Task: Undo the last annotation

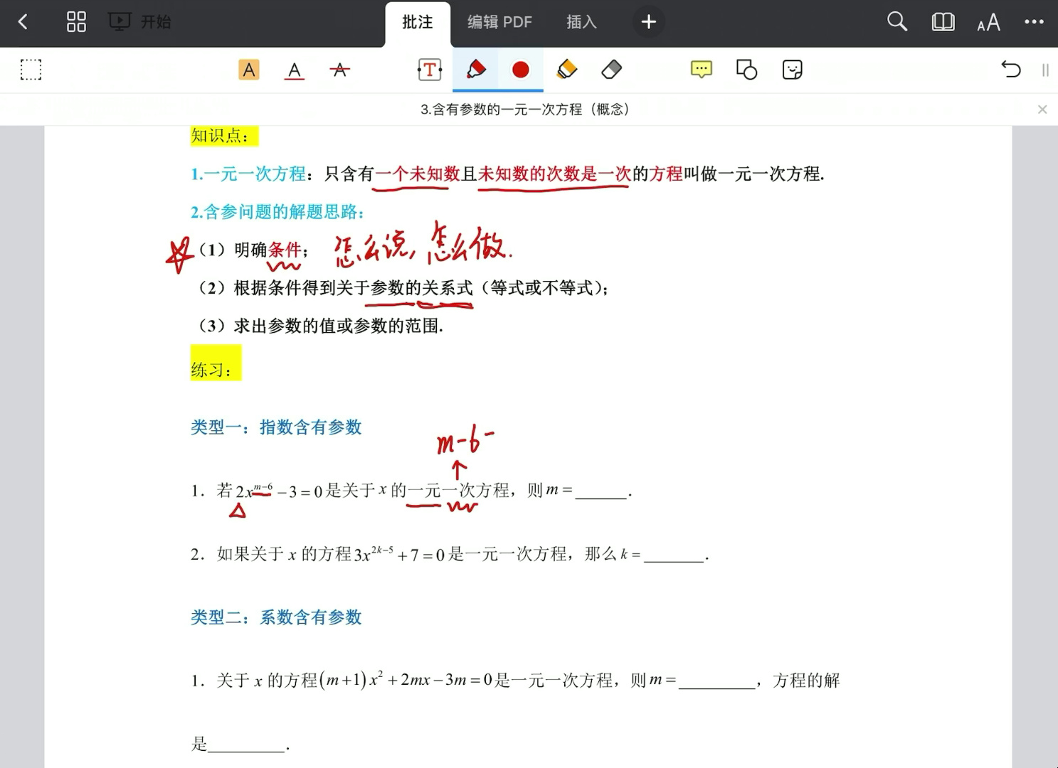Action: point(1010,70)
